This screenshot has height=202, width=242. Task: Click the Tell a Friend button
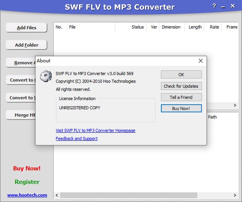[x=181, y=97]
